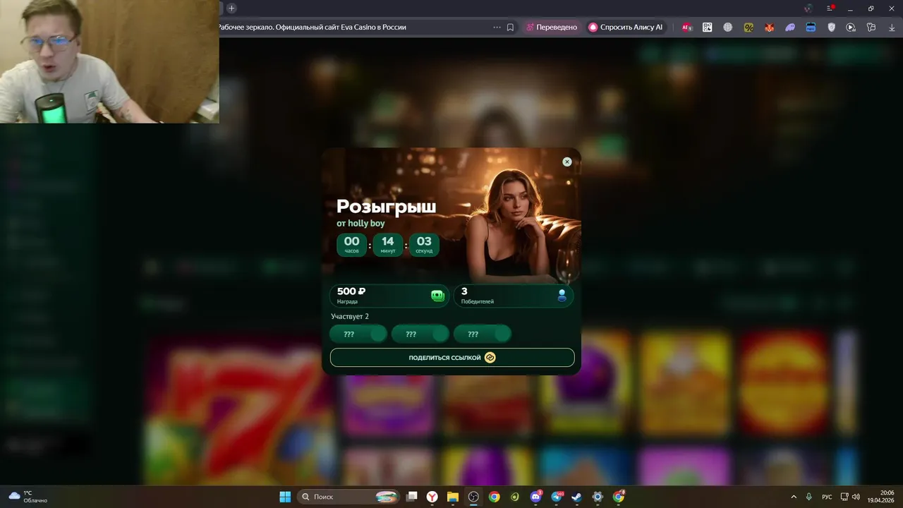903x508 pixels.
Task: Open the MetaMask fox extension
Action: click(770, 28)
